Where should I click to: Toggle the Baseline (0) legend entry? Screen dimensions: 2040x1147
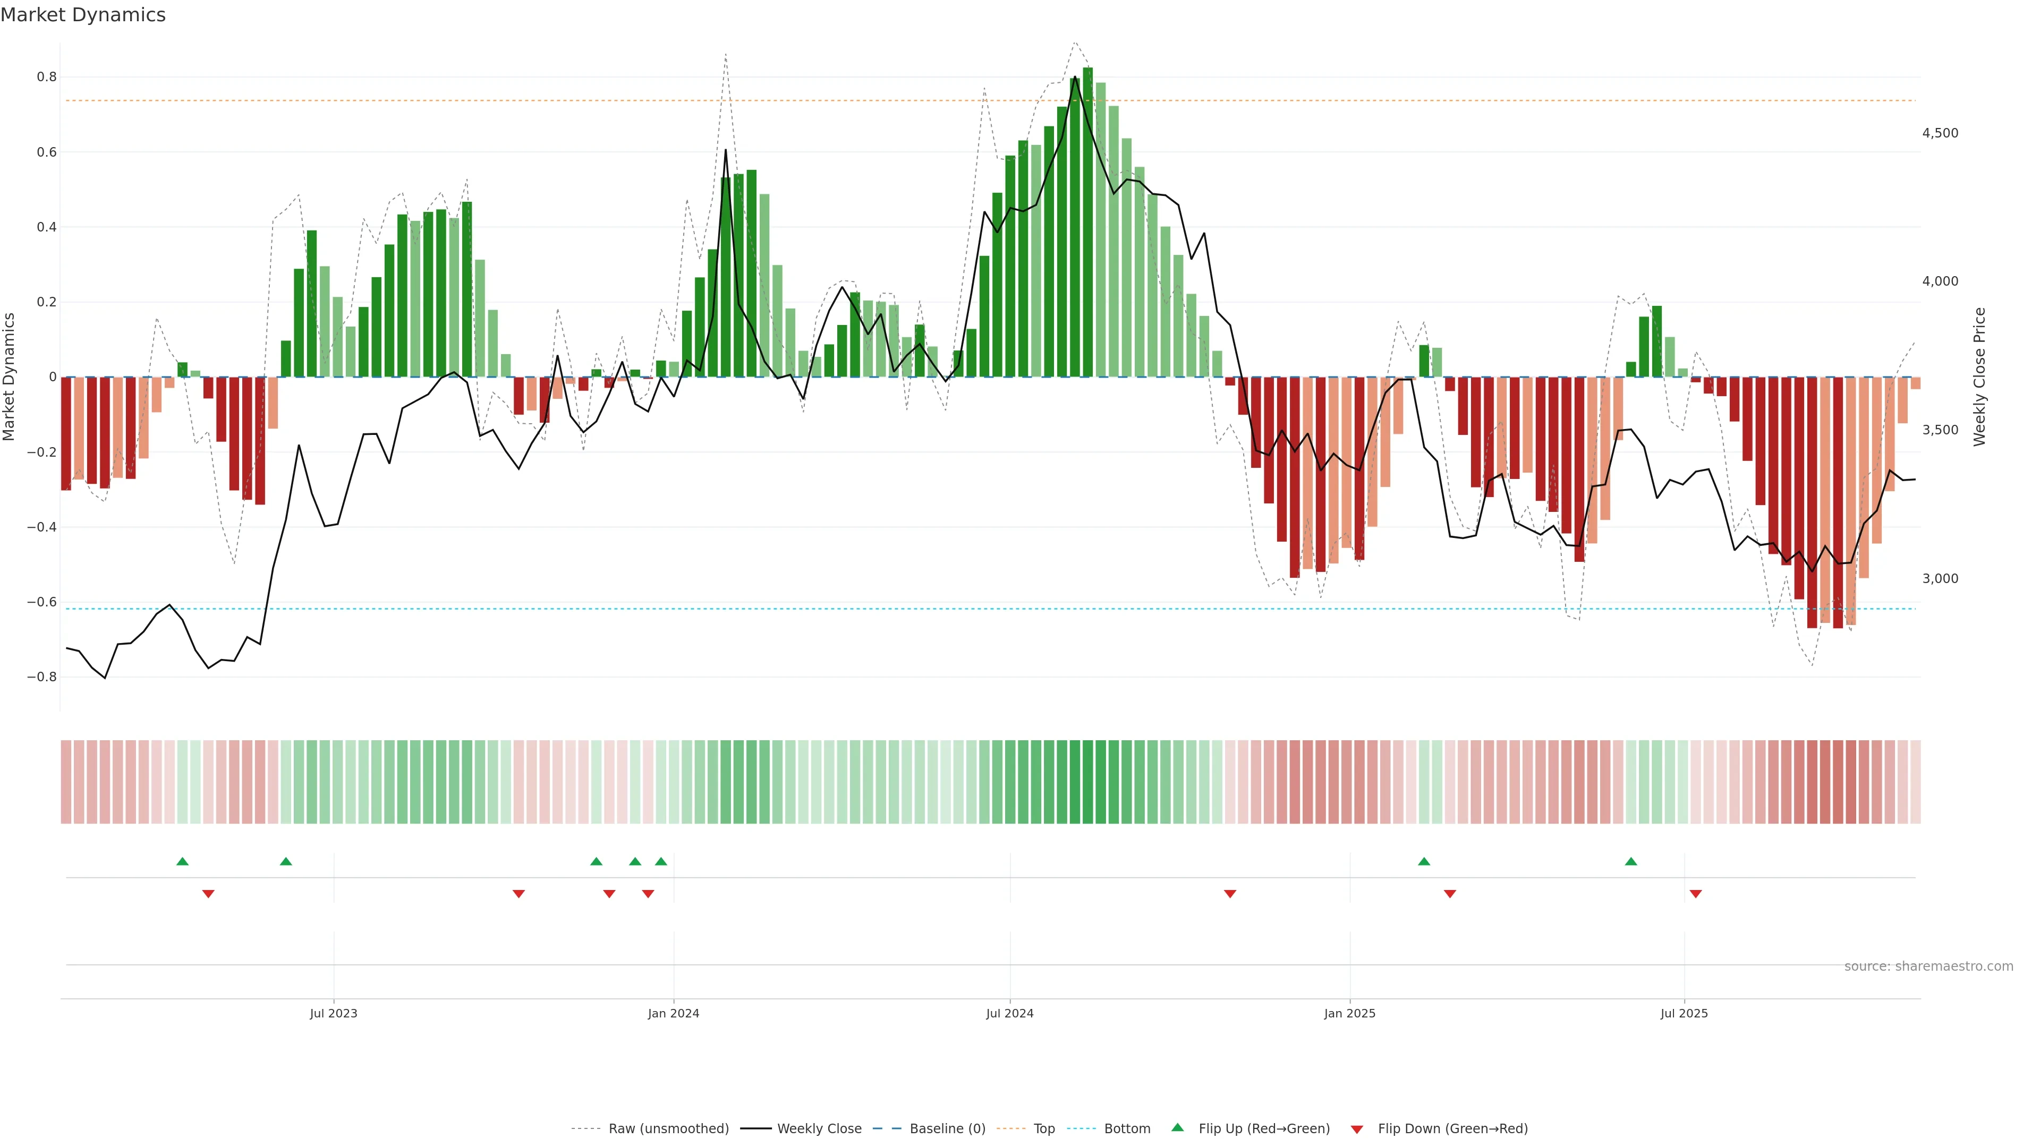[x=947, y=1129]
